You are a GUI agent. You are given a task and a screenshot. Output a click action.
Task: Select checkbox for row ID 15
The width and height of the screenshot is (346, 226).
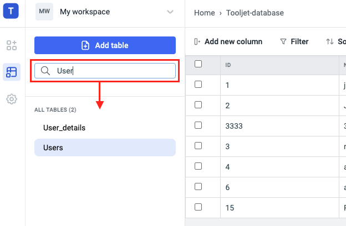[199, 207]
